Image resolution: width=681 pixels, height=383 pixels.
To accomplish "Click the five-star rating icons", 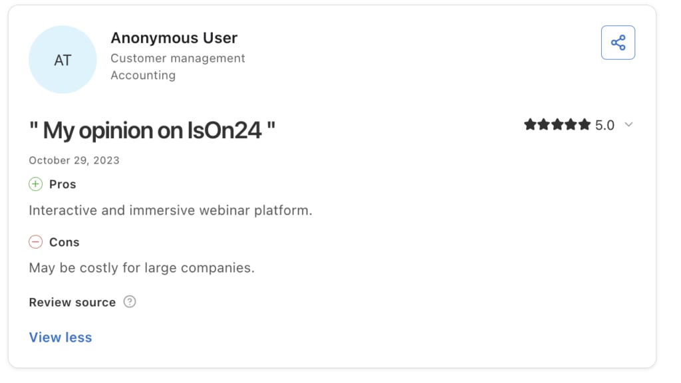I will [x=557, y=125].
